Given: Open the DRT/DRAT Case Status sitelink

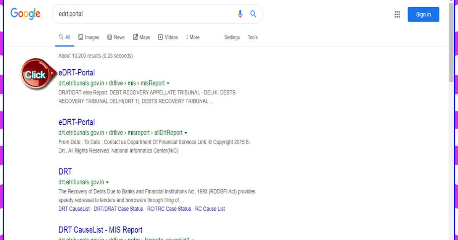Looking at the screenshot, I should 118,209.
